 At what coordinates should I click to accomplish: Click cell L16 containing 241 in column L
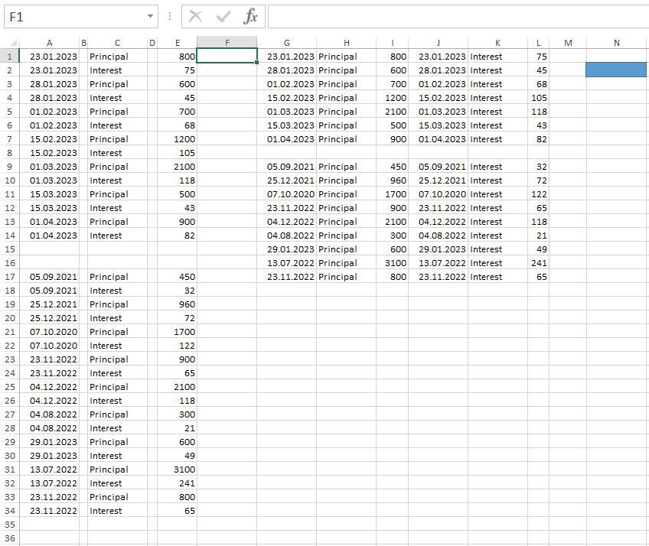click(x=539, y=262)
